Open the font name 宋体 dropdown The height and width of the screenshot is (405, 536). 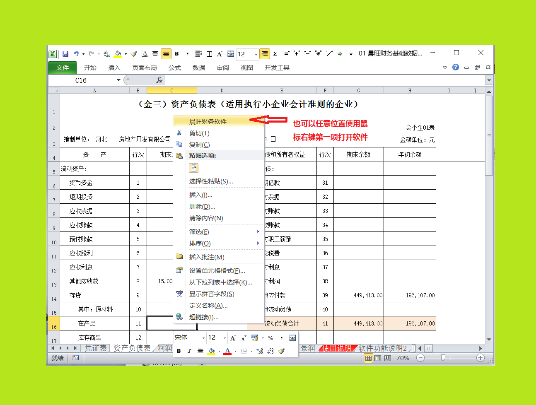[x=203, y=338]
